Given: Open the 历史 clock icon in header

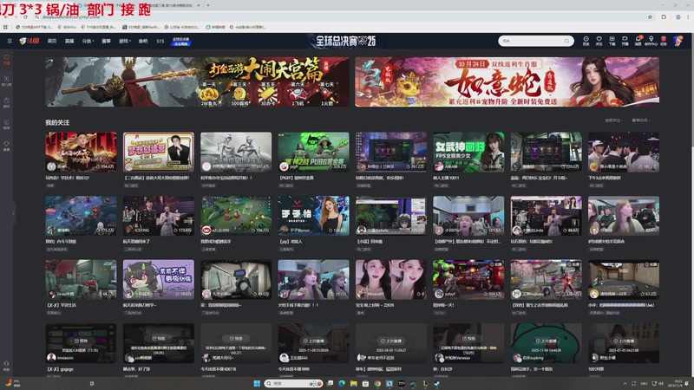Looking at the screenshot, I should click(x=586, y=41).
